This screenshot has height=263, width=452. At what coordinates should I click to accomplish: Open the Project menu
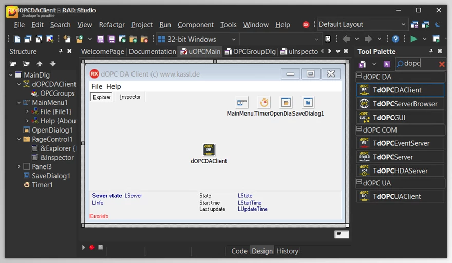click(142, 25)
